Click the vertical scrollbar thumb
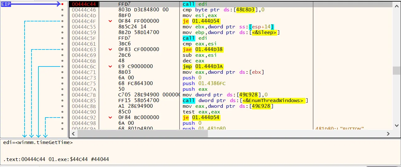401x167 pixels. point(397,71)
